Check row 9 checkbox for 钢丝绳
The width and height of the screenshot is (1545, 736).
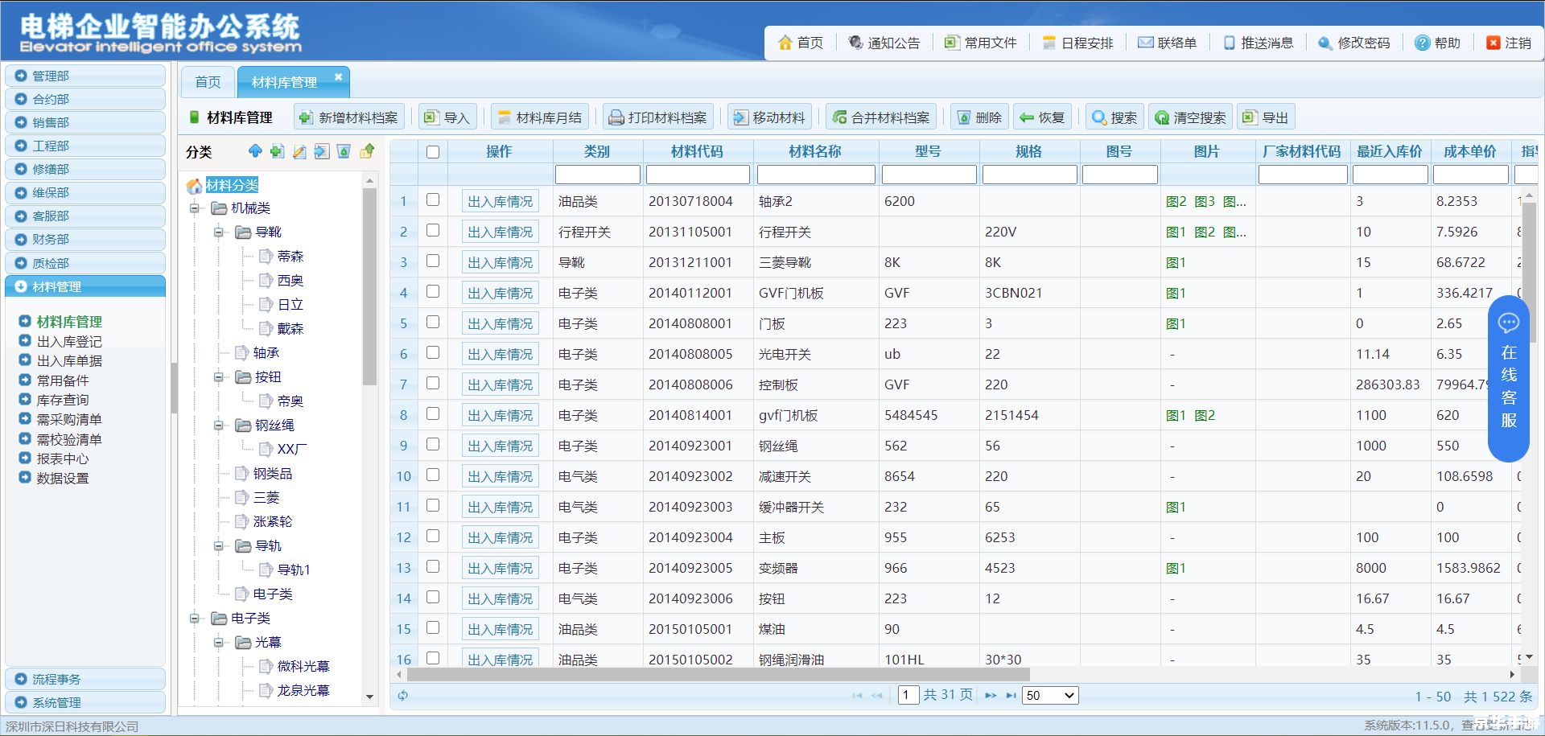pos(433,444)
